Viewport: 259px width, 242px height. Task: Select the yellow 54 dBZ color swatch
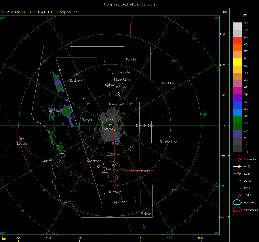[x=237, y=62]
